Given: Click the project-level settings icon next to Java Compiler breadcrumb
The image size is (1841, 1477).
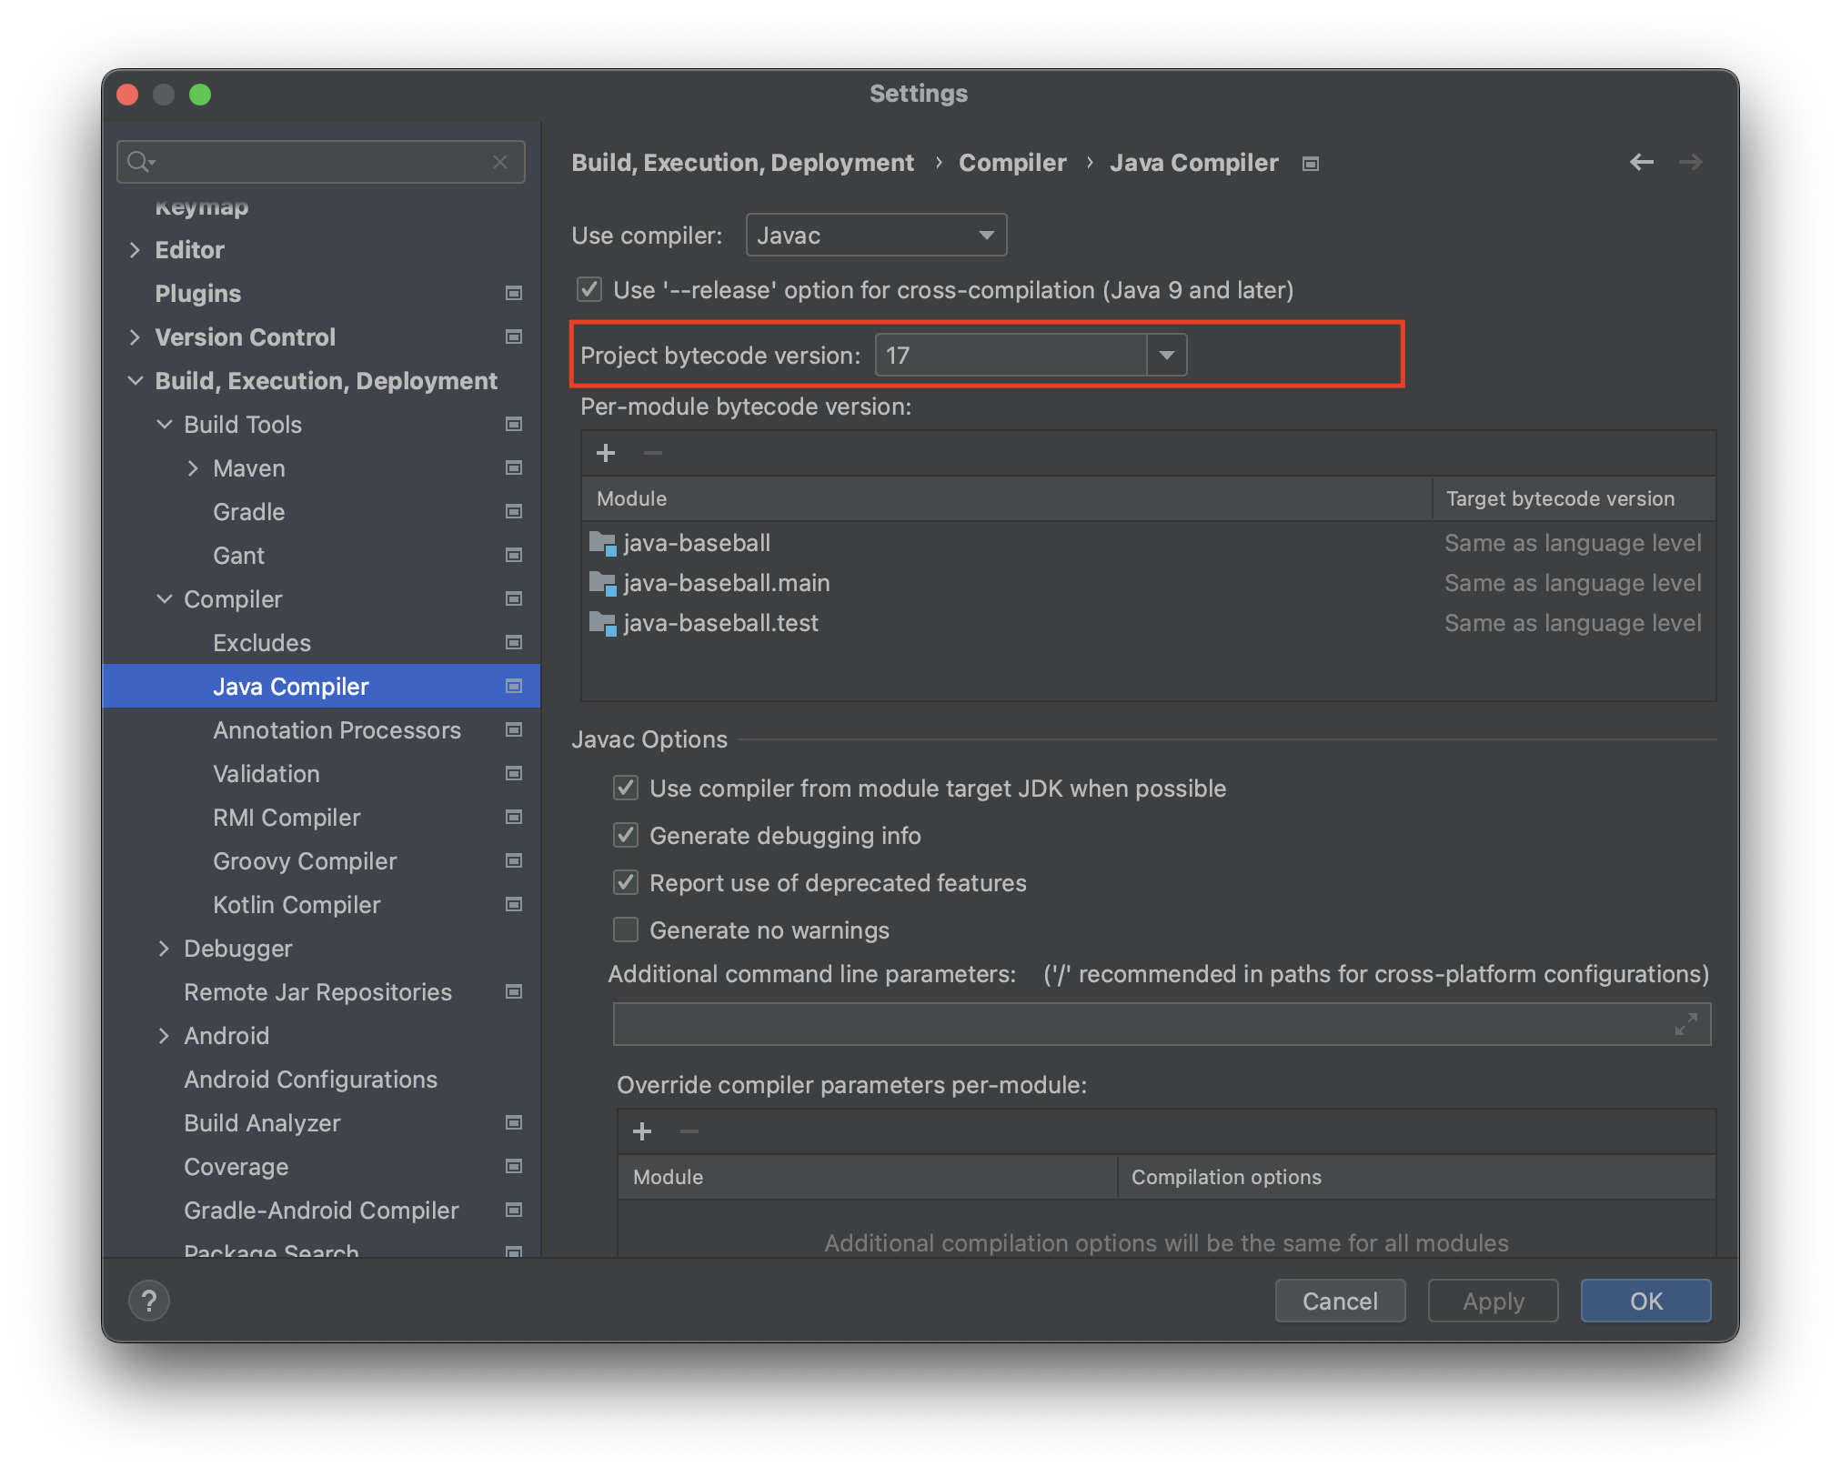Looking at the screenshot, I should (x=1311, y=164).
